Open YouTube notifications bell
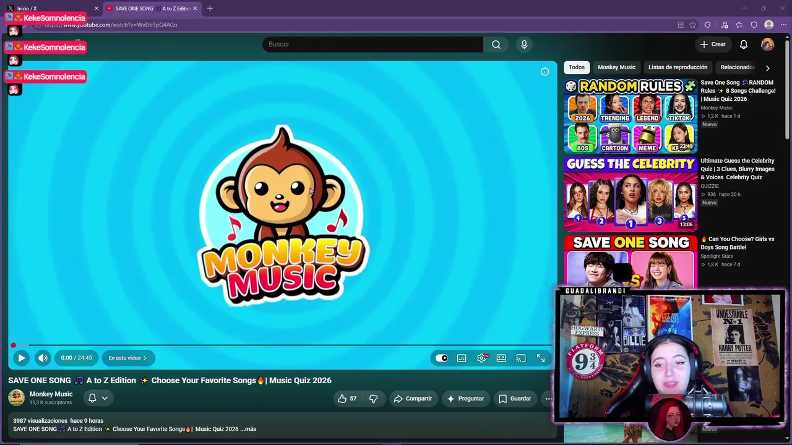Image resolution: width=792 pixels, height=445 pixels. click(744, 44)
